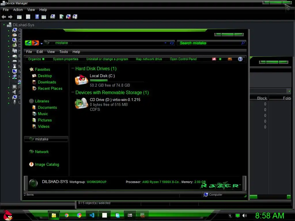Image resolution: width=295 pixels, height=221 pixels.
Task: Open the view options dropdown arrow
Action: tap(220, 59)
